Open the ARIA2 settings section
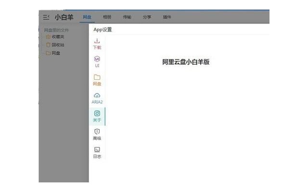This screenshot has width=308, height=192. pyautogui.click(x=97, y=98)
